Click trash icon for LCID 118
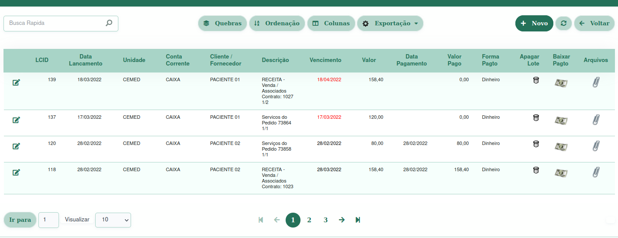Viewport: 618px width, 238px height. tap(536, 170)
